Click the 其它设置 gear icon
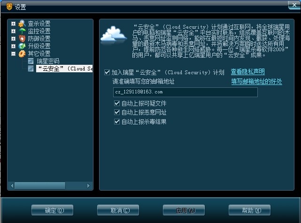The width and height of the screenshot is (301, 223). [22, 54]
